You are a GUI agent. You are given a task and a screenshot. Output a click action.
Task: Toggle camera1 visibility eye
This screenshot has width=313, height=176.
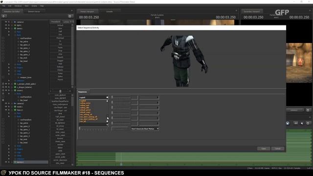(6, 22)
